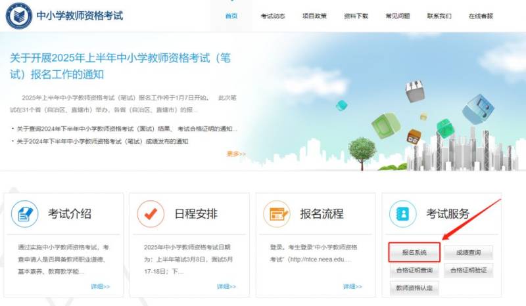Open the 2025年上半年笔试报名工作 headline notice
The height and width of the screenshot is (306, 526).
(x=120, y=66)
